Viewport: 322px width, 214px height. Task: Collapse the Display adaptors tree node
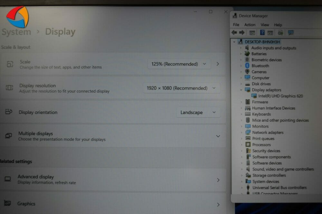[241, 90]
